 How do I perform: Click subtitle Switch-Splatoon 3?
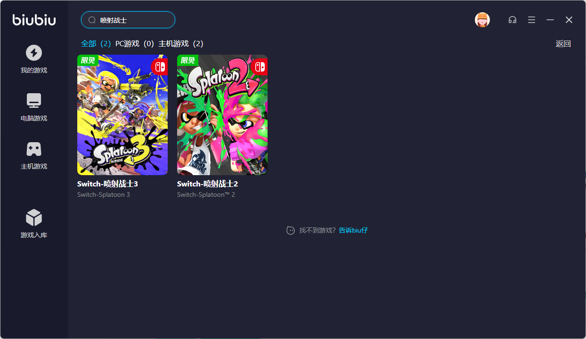[104, 195]
